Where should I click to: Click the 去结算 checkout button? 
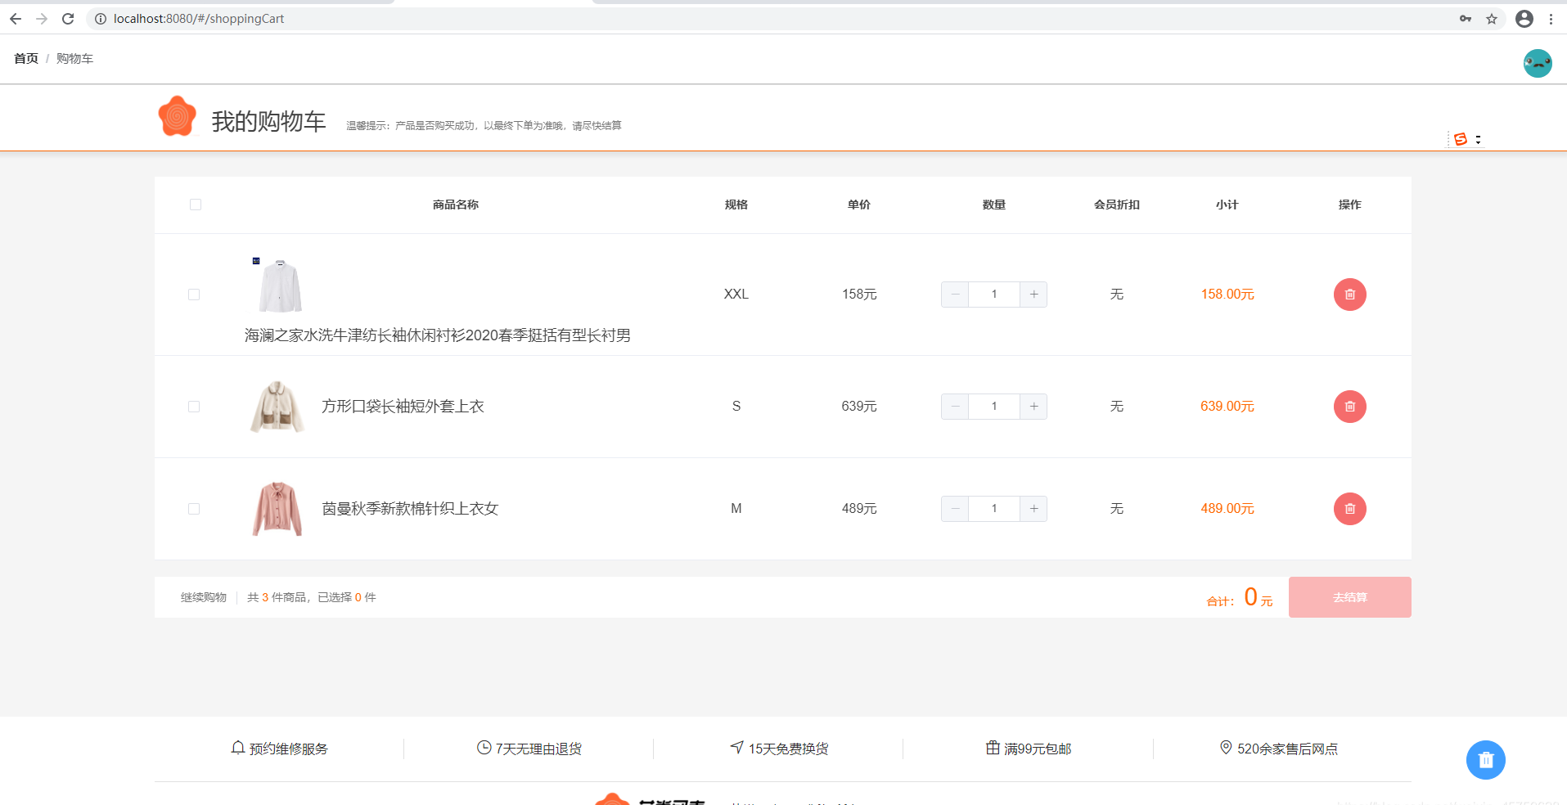point(1350,597)
